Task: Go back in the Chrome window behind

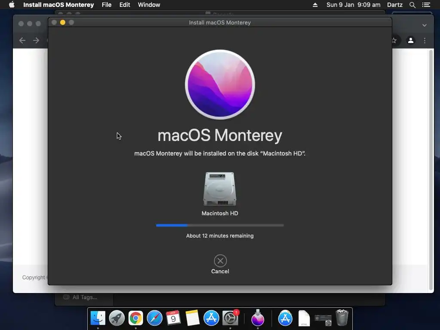Action: [22, 40]
